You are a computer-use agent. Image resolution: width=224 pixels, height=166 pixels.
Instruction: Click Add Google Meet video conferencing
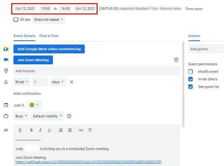tap(49, 49)
